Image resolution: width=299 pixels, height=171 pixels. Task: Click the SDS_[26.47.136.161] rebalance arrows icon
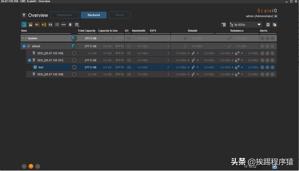click(237, 60)
